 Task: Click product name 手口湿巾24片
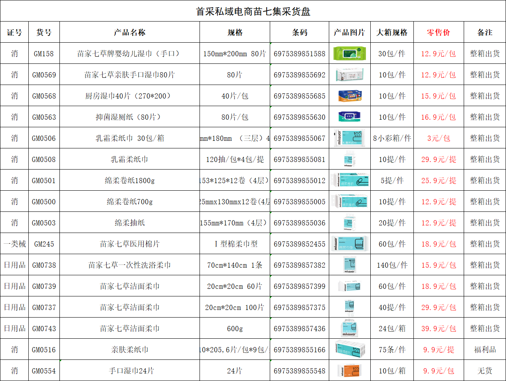pyautogui.click(x=130, y=371)
